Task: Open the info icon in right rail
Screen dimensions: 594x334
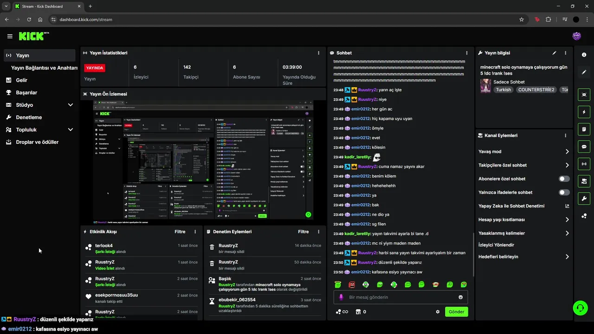Action: point(584,55)
